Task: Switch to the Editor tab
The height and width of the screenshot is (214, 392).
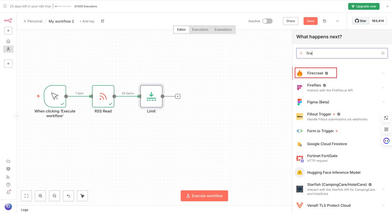Action: 181,29
